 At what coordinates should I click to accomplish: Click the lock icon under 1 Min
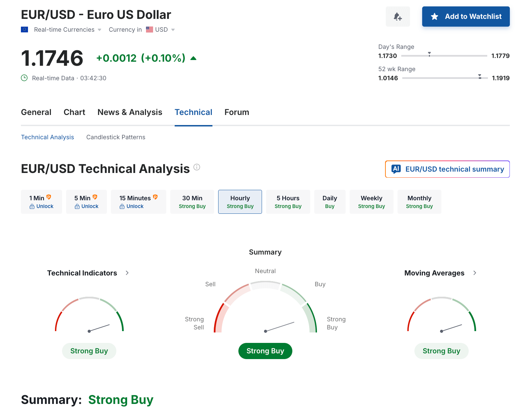tap(32, 206)
